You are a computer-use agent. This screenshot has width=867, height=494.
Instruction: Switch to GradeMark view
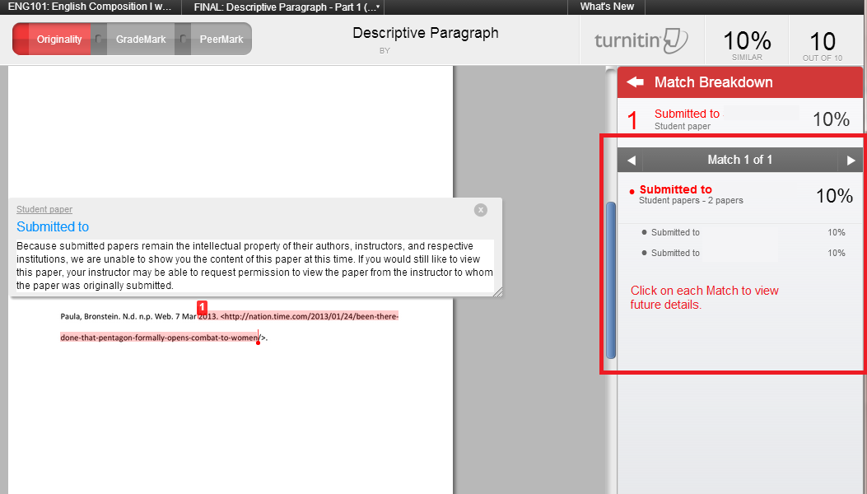coord(141,40)
